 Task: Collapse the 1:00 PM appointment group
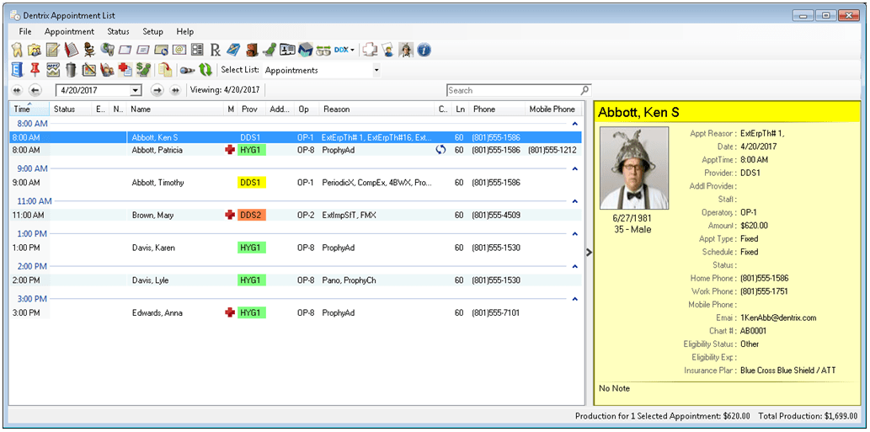pyautogui.click(x=575, y=234)
